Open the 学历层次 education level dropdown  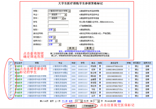pos(52,37)
